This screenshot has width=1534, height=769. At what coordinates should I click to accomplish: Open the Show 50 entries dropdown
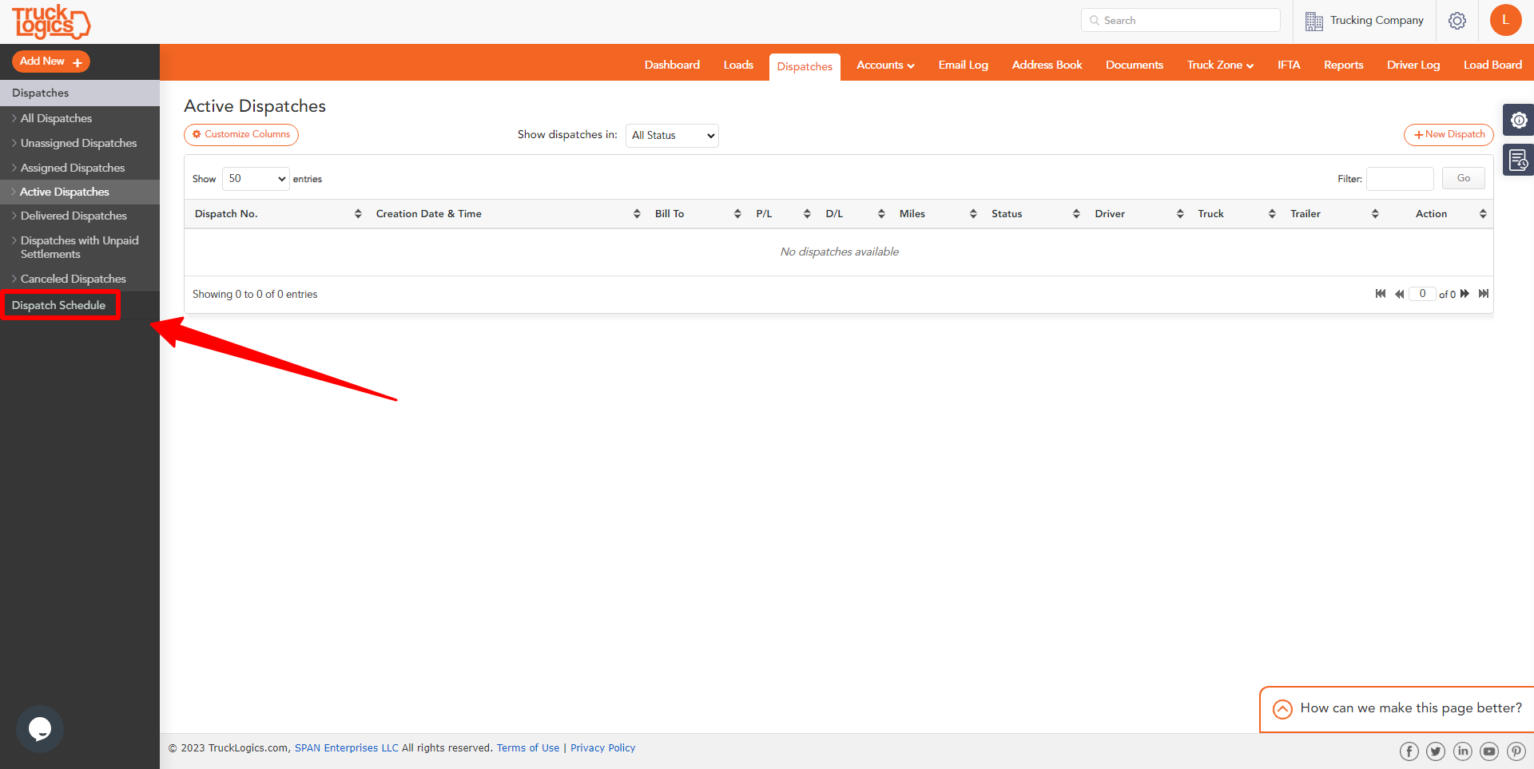pos(256,179)
